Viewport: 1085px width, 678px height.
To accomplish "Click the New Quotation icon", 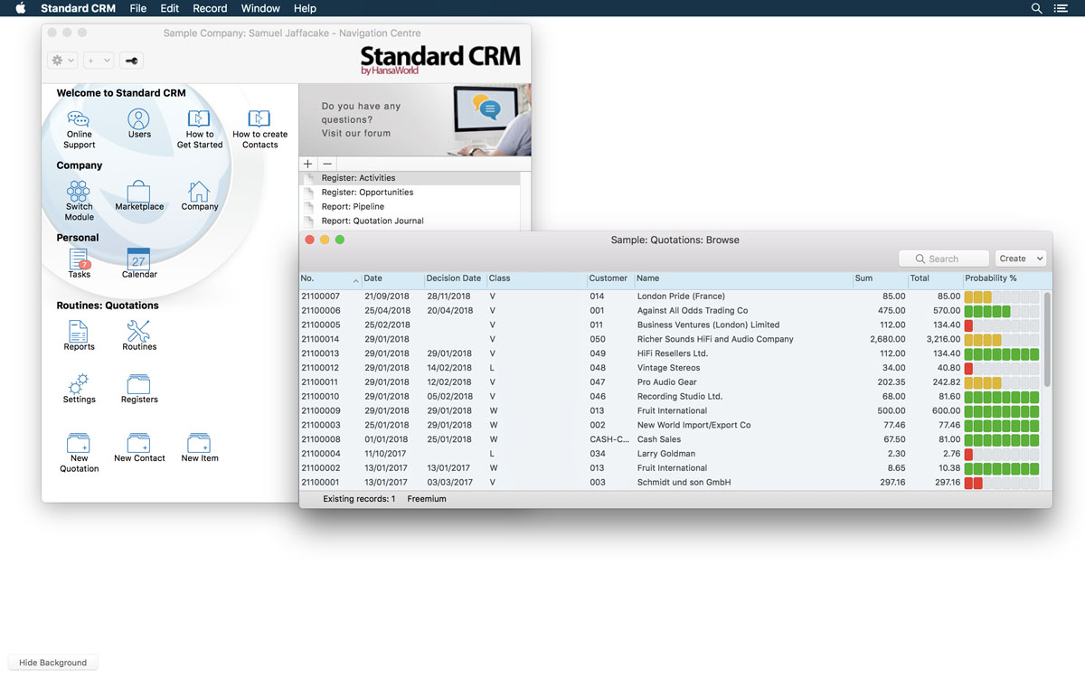I will (x=79, y=443).
